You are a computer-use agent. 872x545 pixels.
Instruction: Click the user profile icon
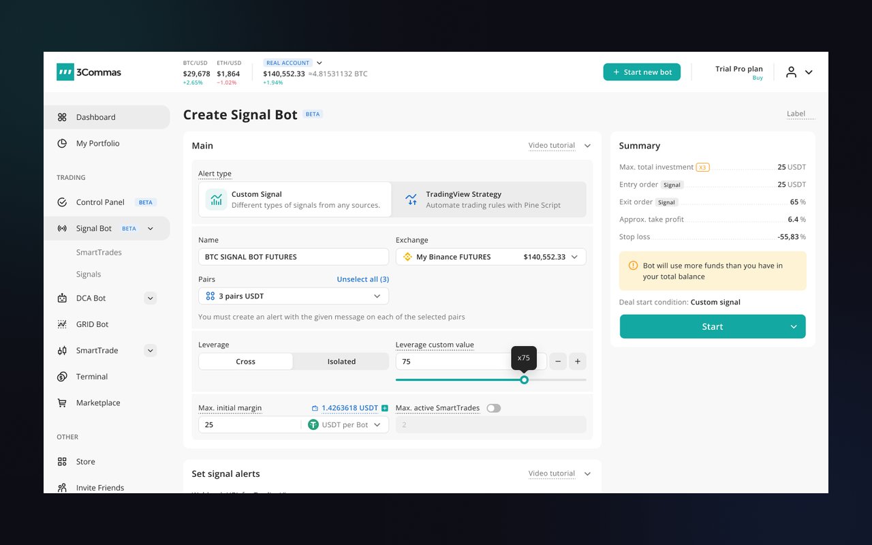(x=791, y=72)
